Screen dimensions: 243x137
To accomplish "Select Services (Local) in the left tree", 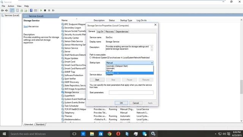I will point(12,15).
